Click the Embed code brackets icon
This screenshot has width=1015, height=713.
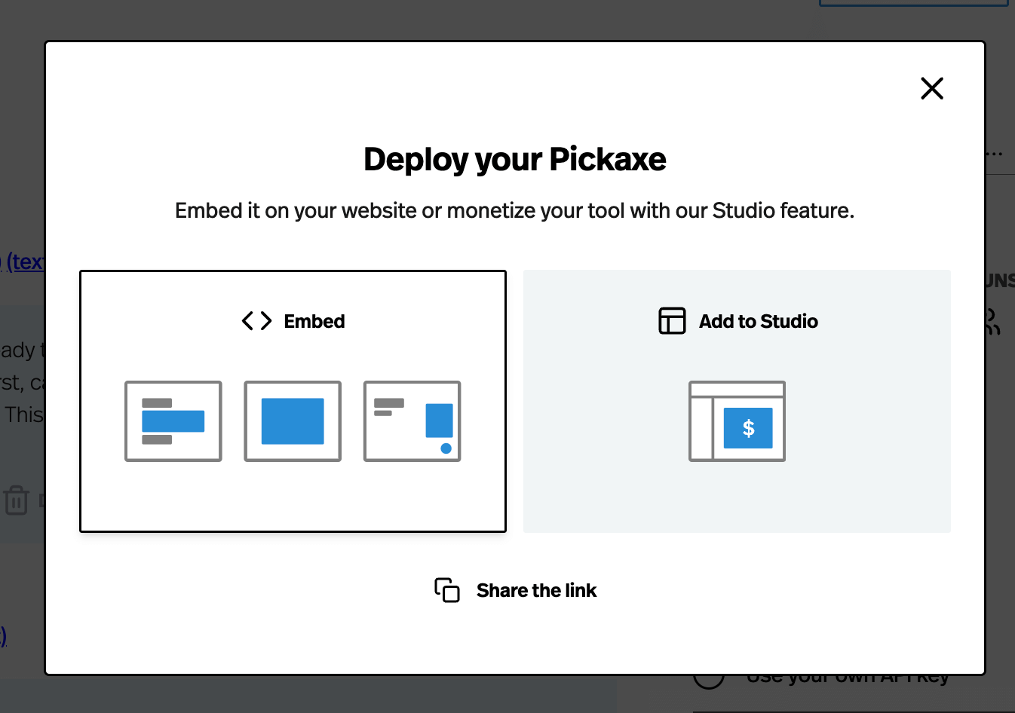256,321
